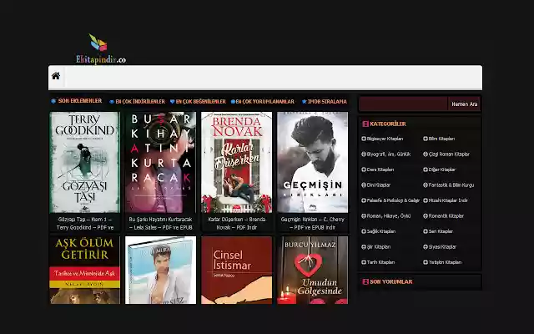Open the Geçmişin Kırıkları – C. Cherry title link
This screenshot has height=334, width=534.
click(x=313, y=223)
